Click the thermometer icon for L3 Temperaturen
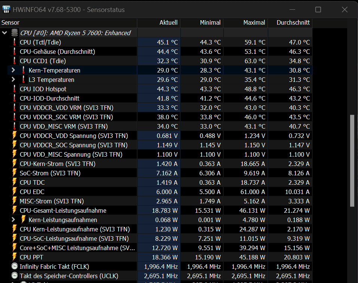Screen dimensions: 358x283 tap(24, 80)
